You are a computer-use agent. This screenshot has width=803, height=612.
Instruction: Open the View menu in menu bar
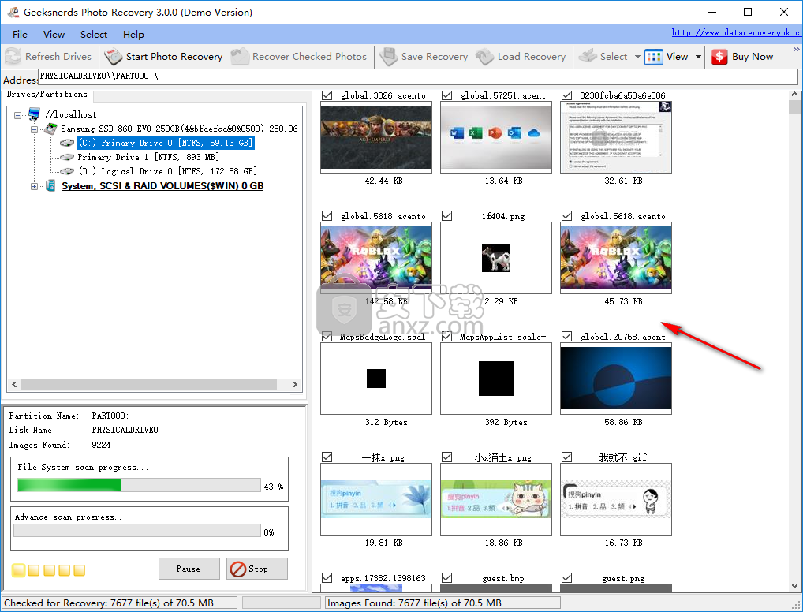(54, 35)
